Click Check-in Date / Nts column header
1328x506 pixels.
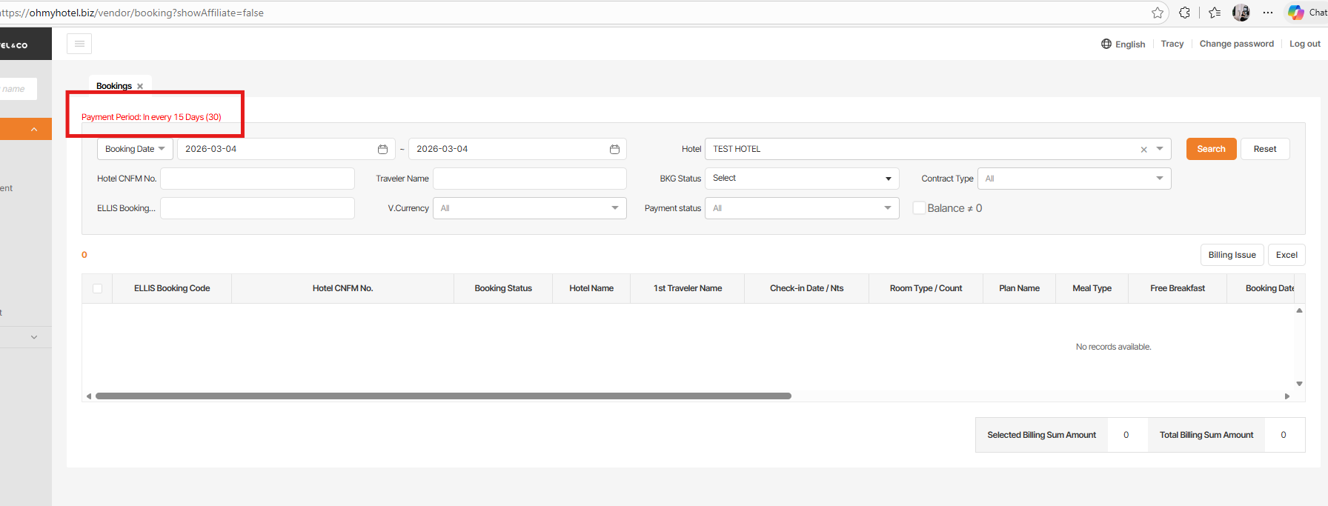pos(806,288)
